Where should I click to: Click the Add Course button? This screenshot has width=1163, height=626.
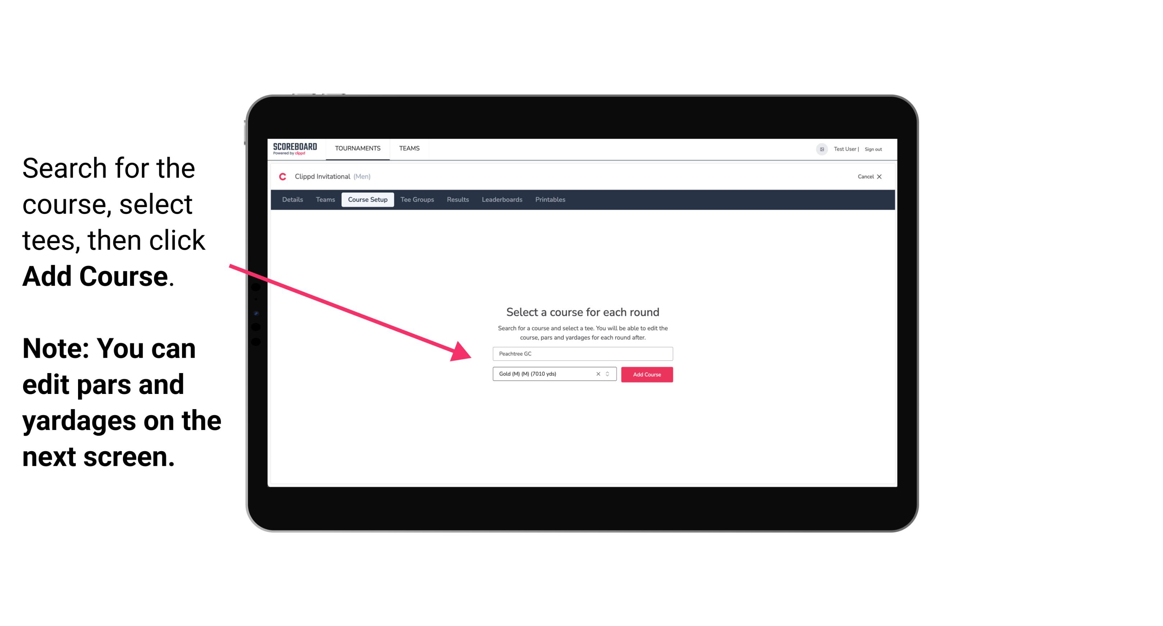646,374
